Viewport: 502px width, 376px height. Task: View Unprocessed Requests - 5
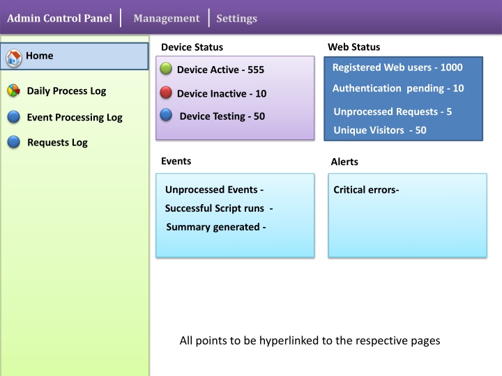(x=393, y=111)
